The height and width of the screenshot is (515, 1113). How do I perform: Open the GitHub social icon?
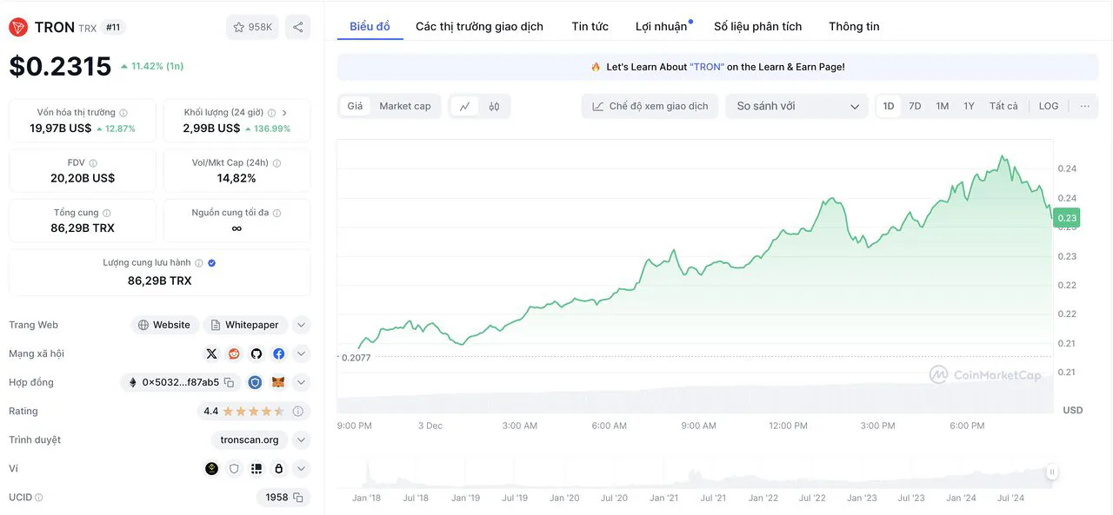257,353
